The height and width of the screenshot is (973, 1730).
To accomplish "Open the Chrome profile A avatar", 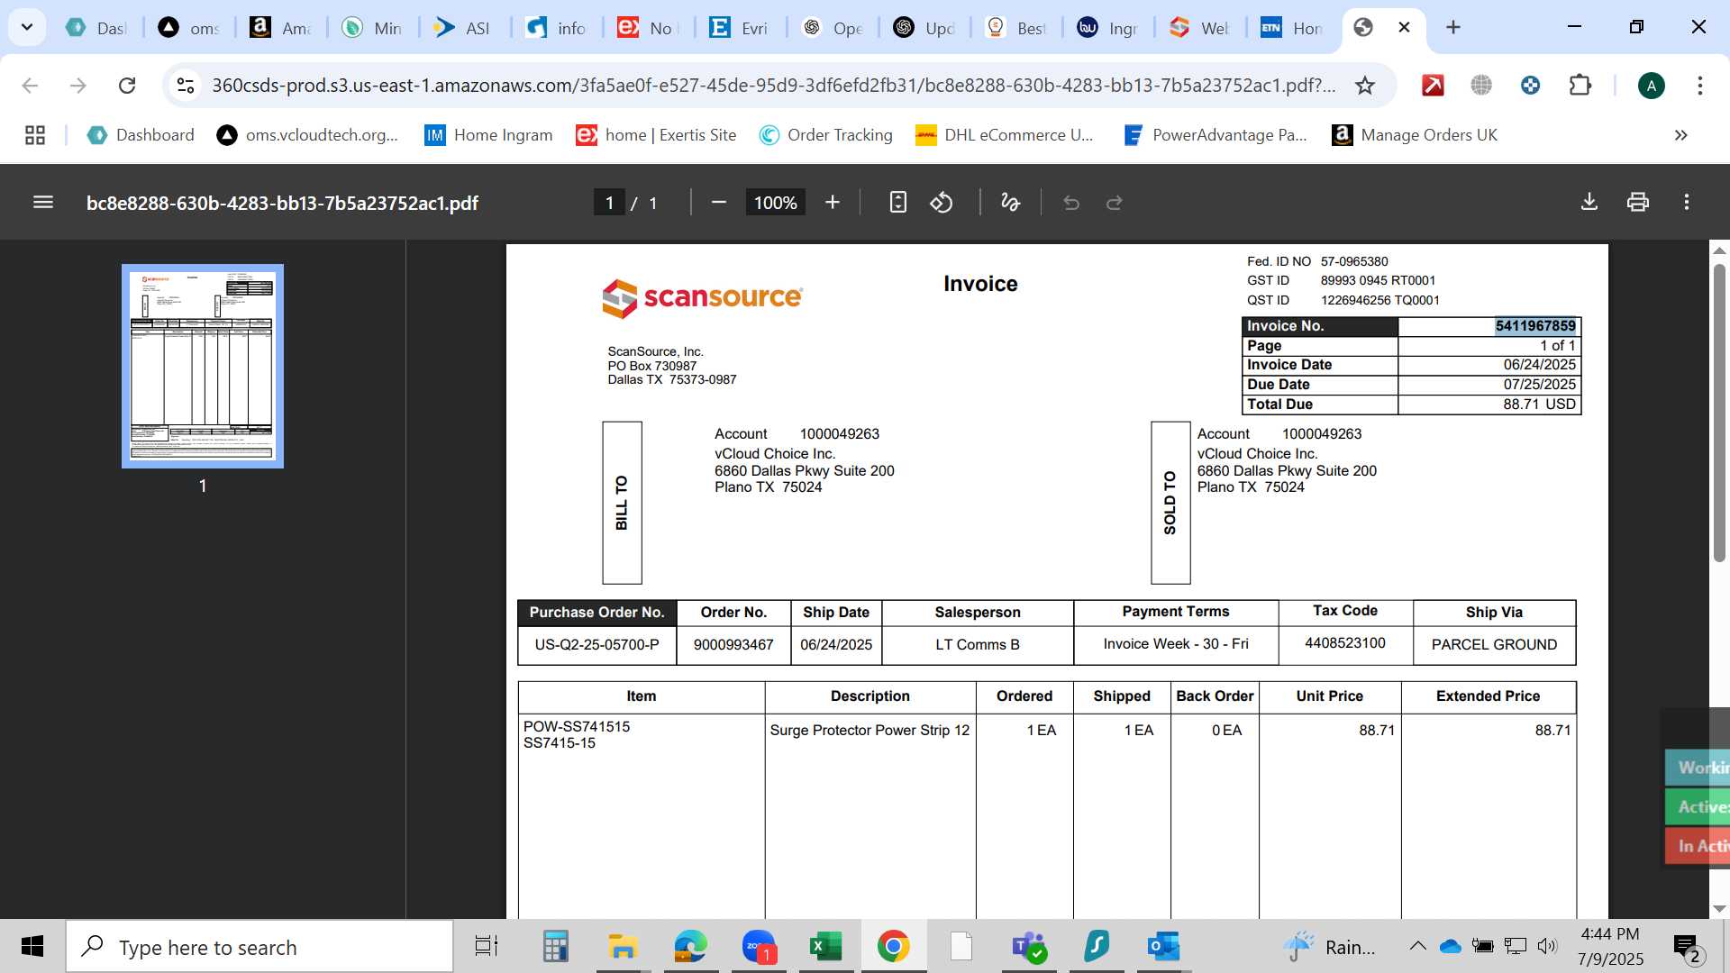I will (x=1651, y=86).
